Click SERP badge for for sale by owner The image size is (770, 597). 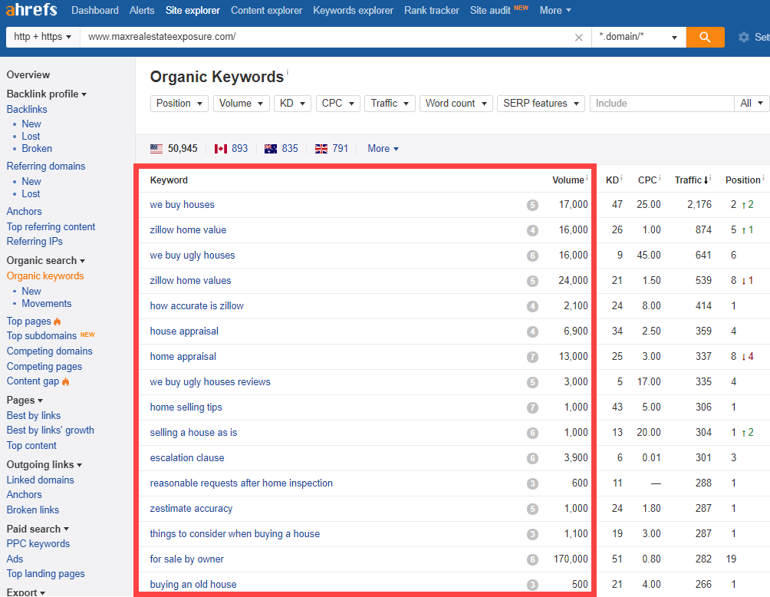532,559
